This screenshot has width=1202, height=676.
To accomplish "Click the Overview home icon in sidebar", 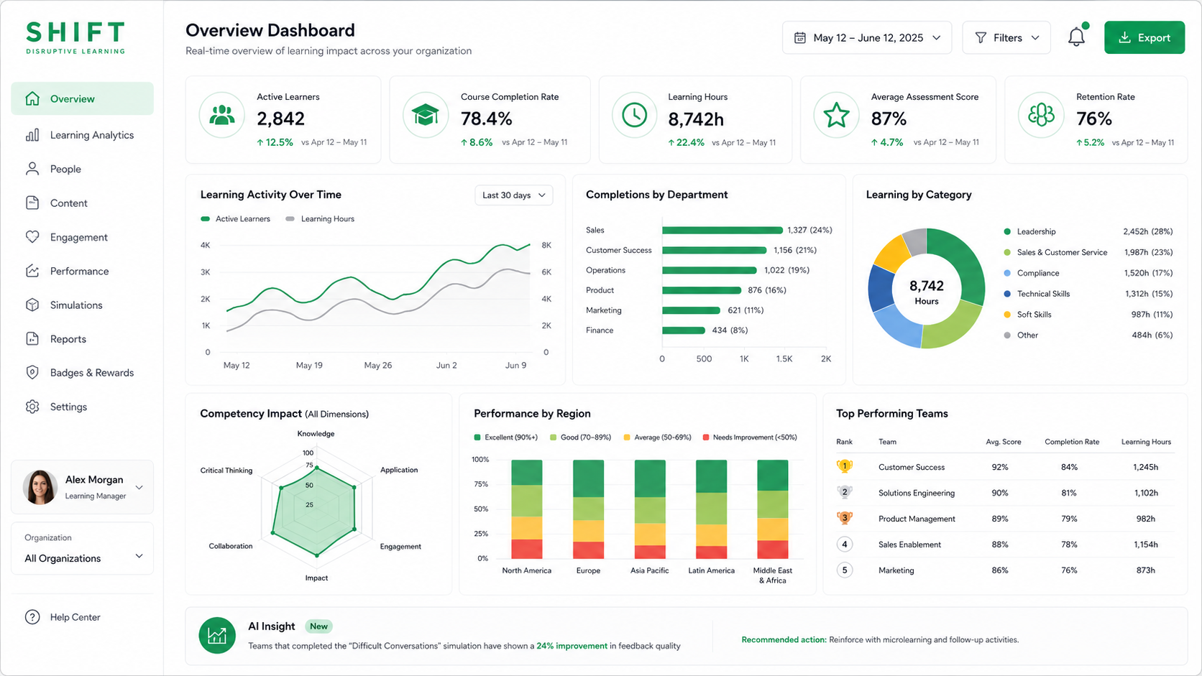I will tap(32, 98).
